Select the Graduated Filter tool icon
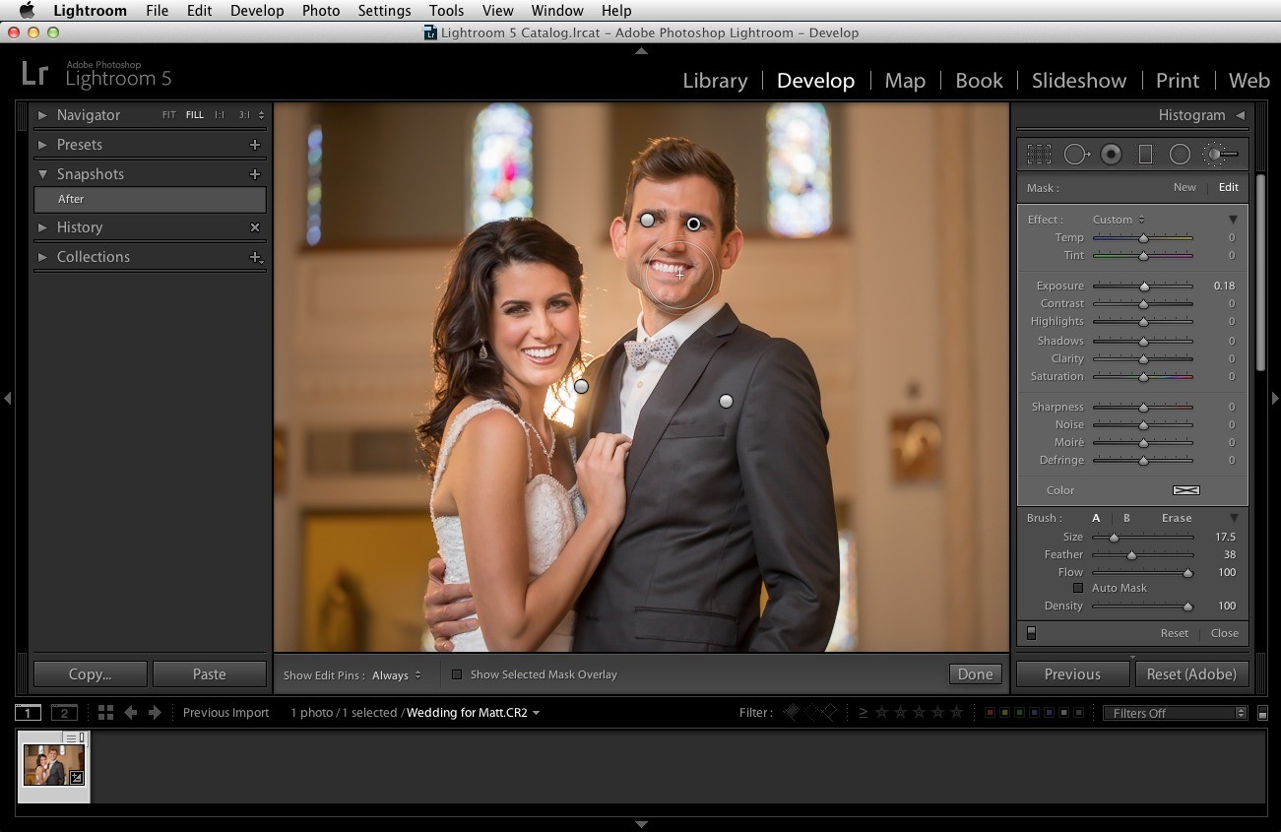 (x=1145, y=155)
